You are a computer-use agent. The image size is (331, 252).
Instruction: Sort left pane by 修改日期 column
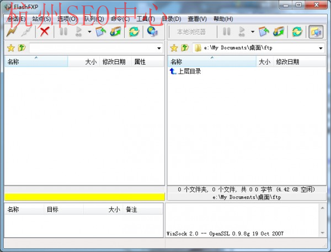pos(116,62)
